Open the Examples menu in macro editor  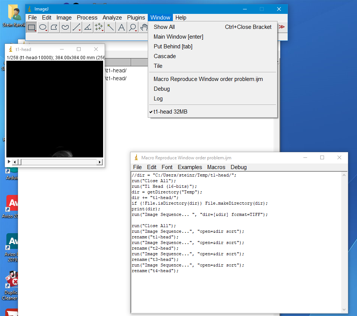click(190, 167)
